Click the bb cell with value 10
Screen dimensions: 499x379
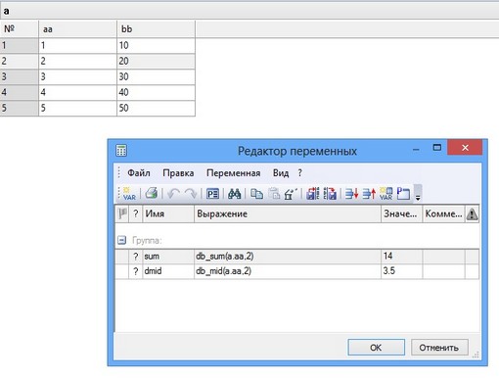(156, 45)
